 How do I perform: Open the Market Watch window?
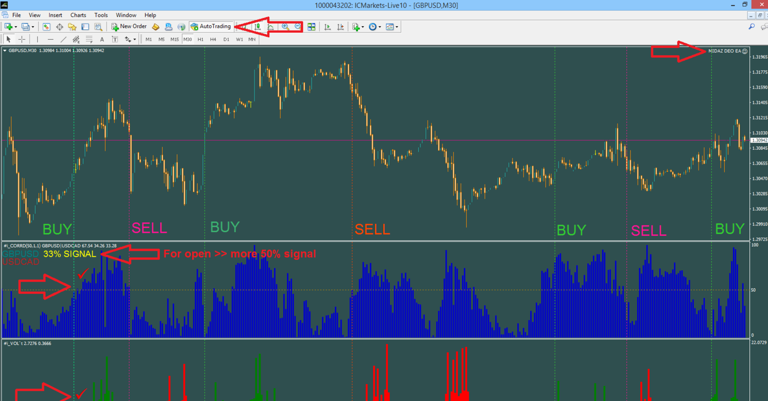(46, 27)
